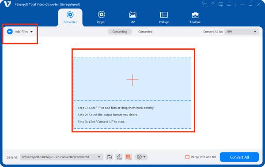Viewport: 265px width, 167px height.
Task: Click the red plus in drop area
Action: 132,80
